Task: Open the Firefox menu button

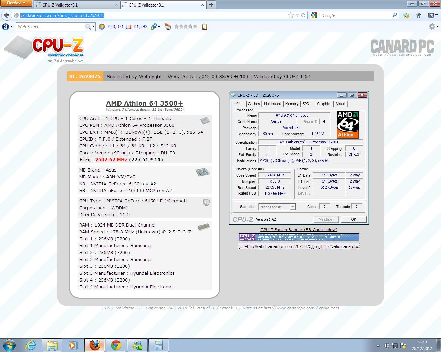Action: 16,3
